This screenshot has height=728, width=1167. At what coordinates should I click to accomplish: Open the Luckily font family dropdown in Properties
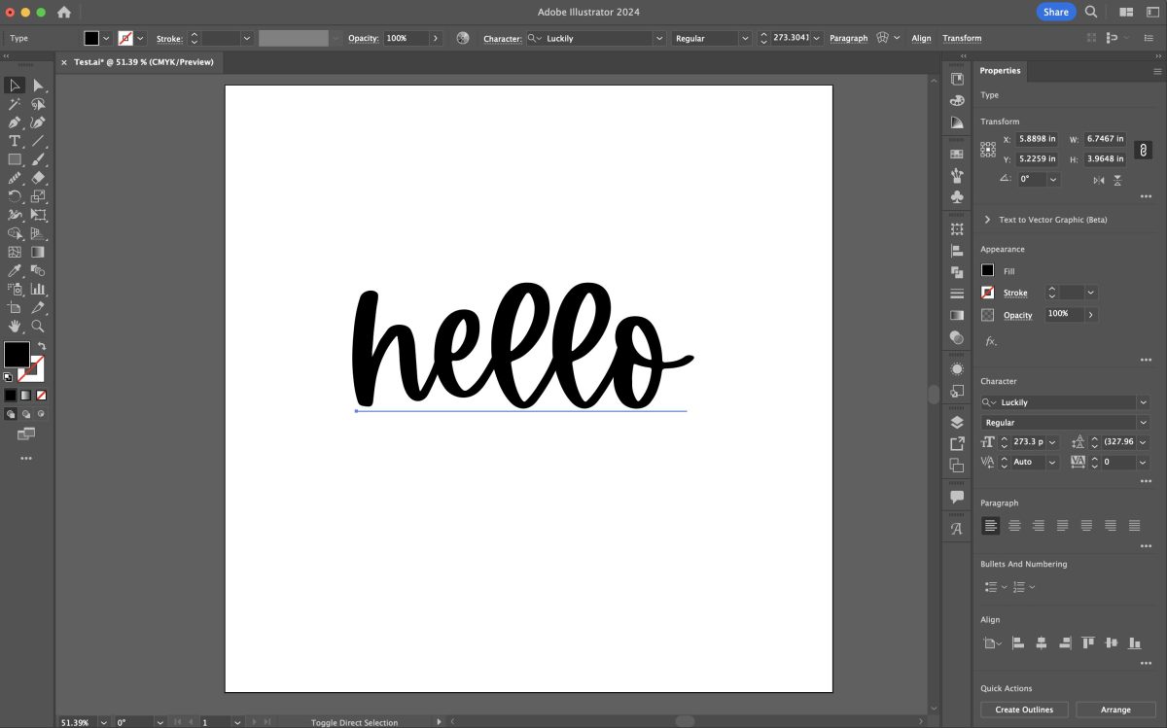(x=1065, y=402)
